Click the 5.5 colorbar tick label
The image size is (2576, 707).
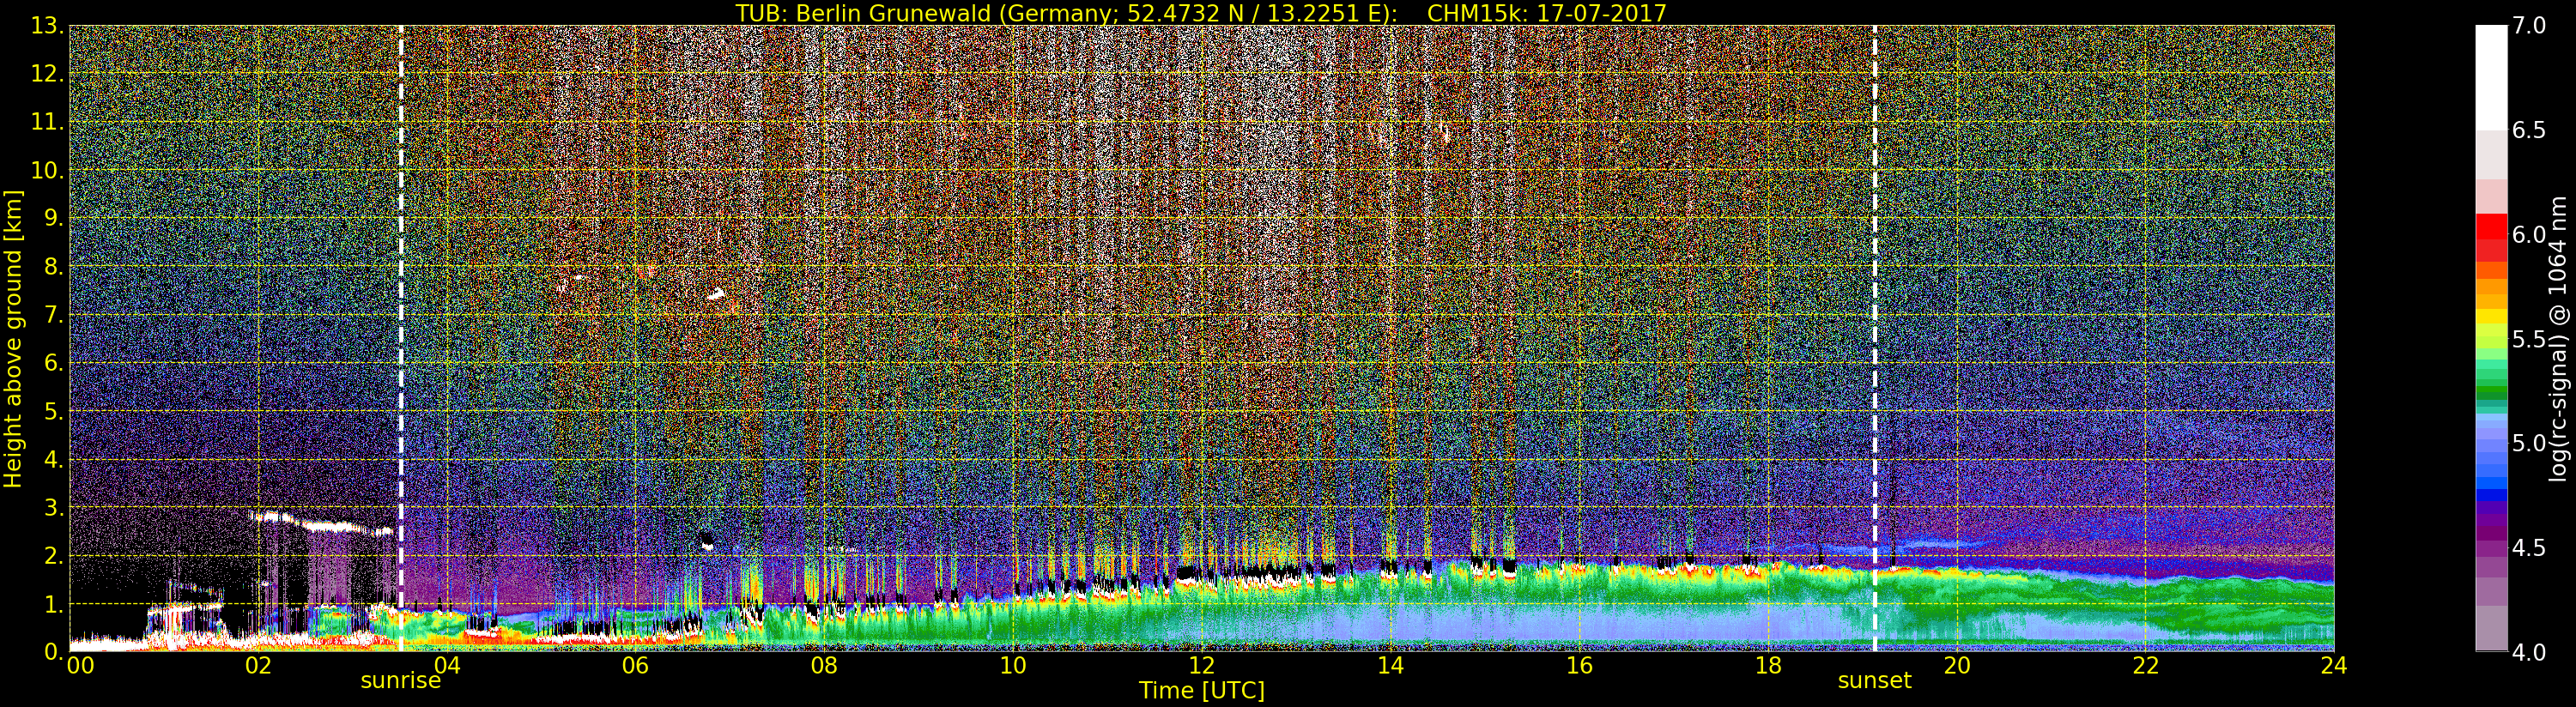pyautogui.click(x=2529, y=339)
